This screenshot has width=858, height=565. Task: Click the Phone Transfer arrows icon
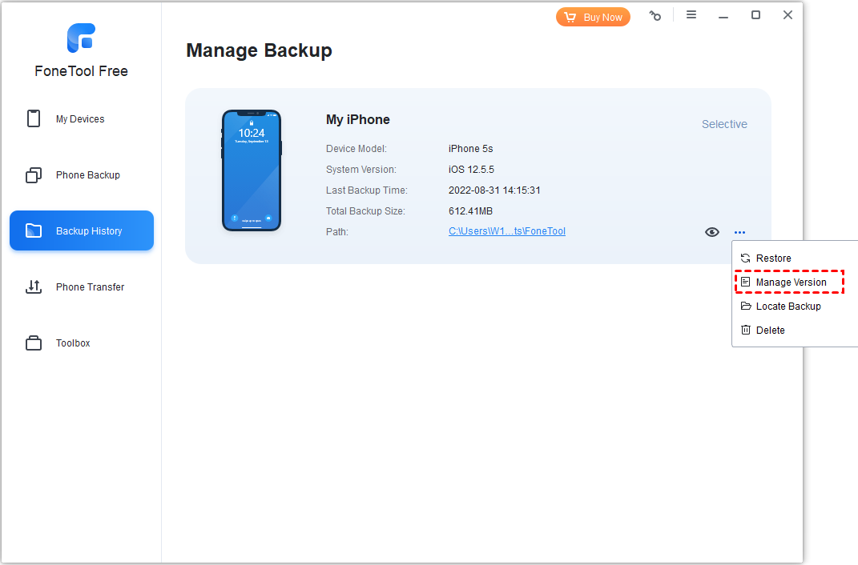pyautogui.click(x=34, y=287)
